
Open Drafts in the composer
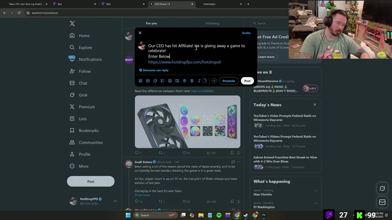pyautogui.click(x=246, y=33)
